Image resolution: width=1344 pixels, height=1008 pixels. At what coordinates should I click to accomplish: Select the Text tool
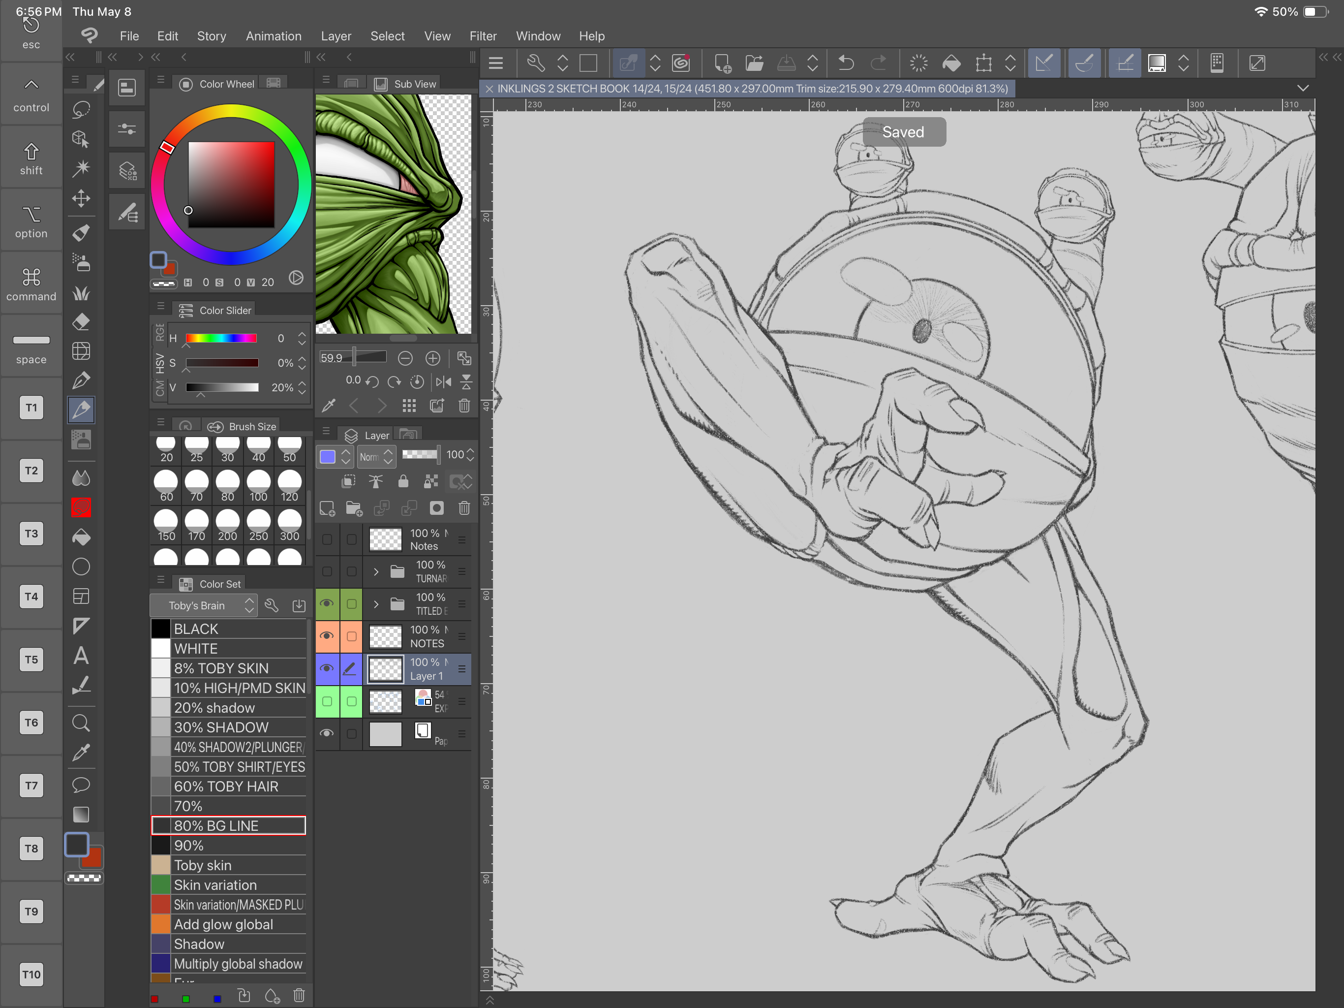81,656
